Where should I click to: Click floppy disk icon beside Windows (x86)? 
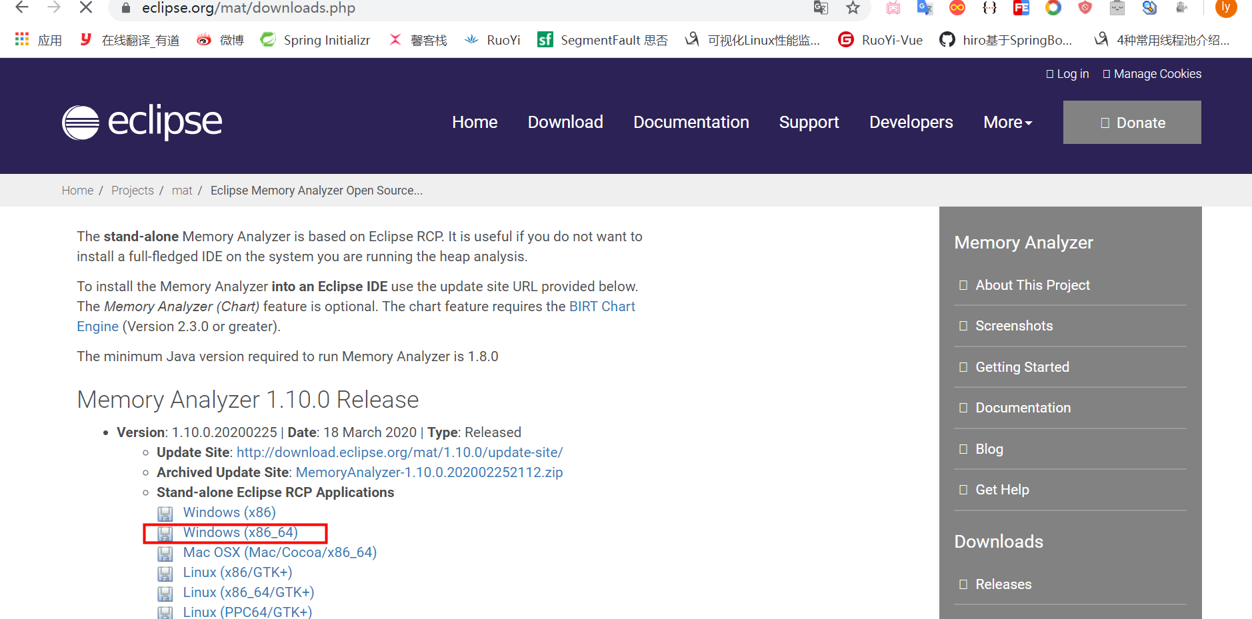point(165,514)
